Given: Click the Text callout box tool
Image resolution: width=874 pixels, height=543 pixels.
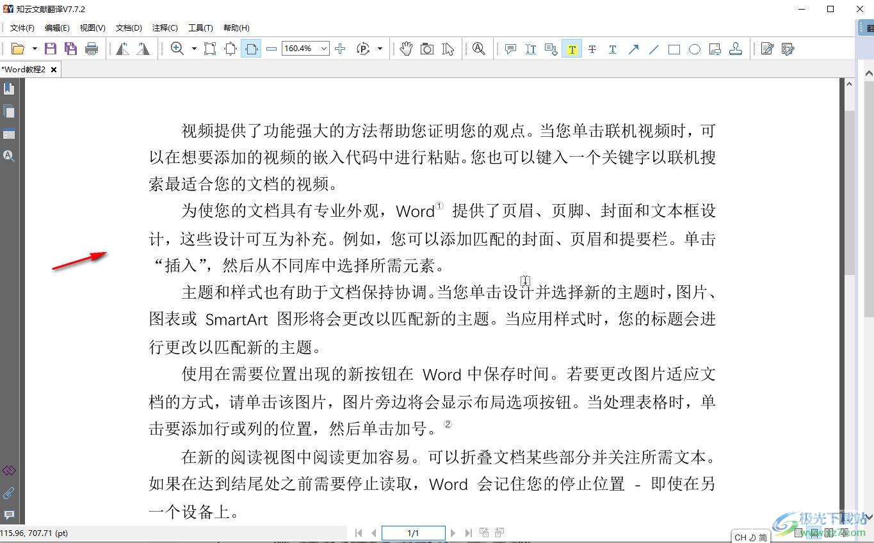Looking at the screenshot, I should pyautogui.click(x=551, y=49).
